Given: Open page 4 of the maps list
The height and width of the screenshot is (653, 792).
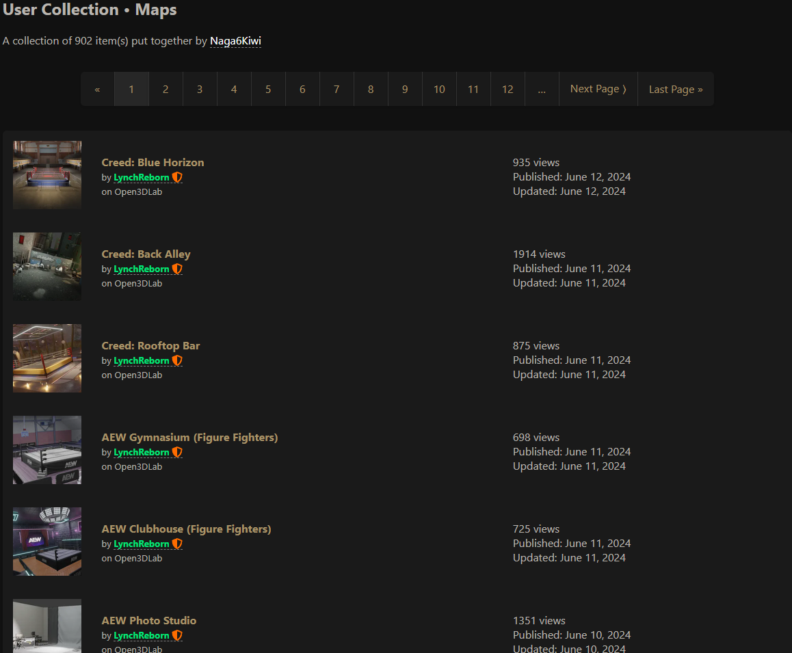Looking at the screenshot, I should (x=234, y=90).
